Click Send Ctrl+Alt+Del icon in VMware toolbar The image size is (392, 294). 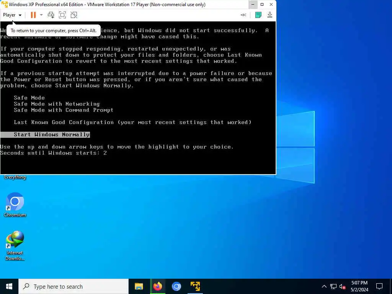point(51,15)
